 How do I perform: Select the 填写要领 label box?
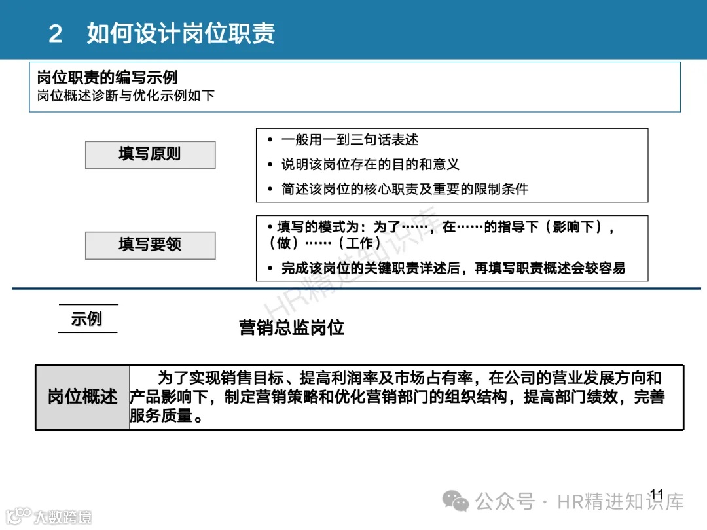tap(150, 245)
